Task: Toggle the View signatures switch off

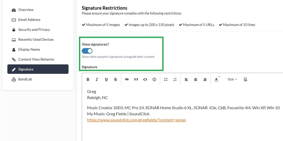Action: click(x=87, y=51)
